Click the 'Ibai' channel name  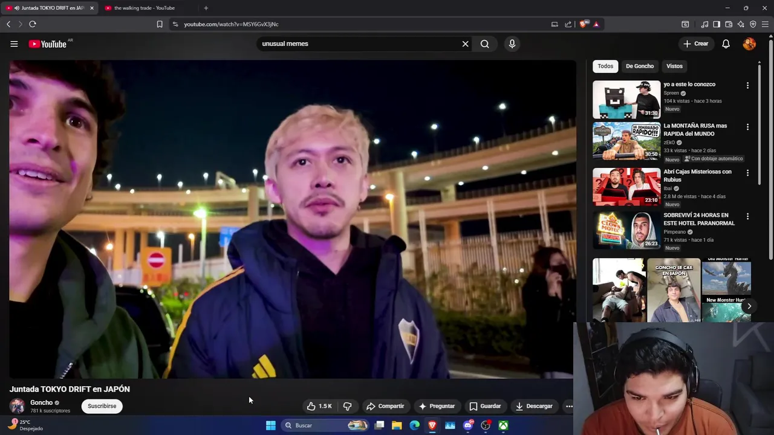pyautogui.click(x=668, y=188)
